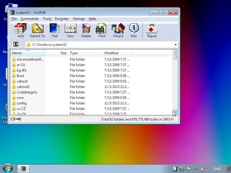231x173 pixels.
Task: Open the File menu
Action: pos(14,19)
